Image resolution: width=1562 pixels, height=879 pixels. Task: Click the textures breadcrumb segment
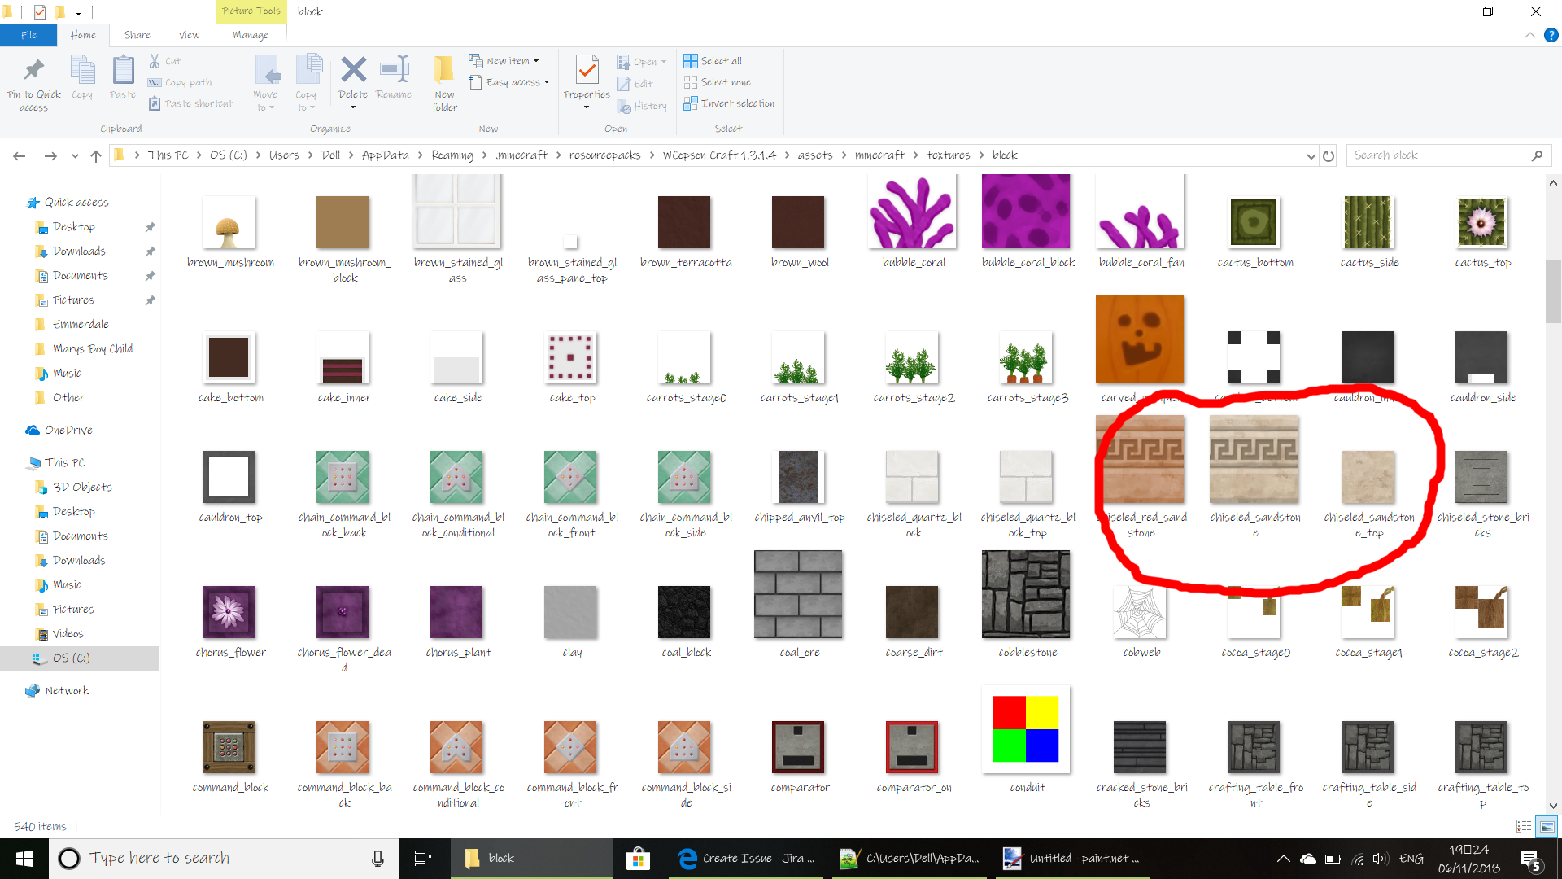point(948,155)
